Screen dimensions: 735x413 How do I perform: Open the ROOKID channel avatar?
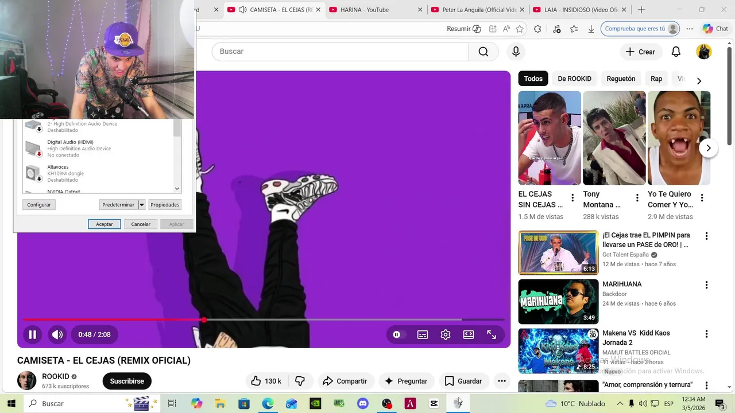point(26,381)
